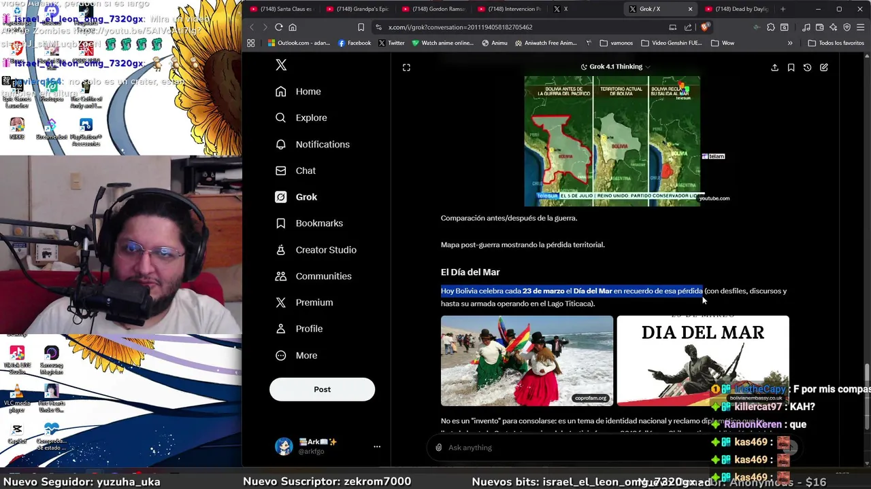Close the Grok / X tab
Image resolution: width=871 pixels, height=489 pixels.
tap(690, 9)
